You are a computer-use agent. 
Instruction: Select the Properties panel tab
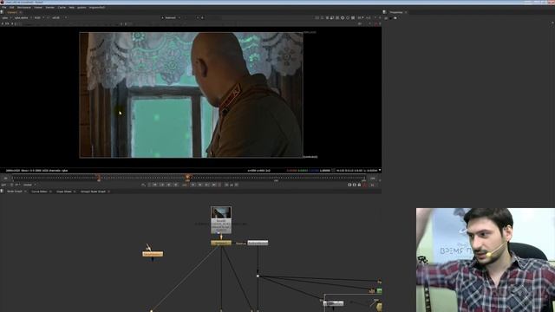point(396,12)
